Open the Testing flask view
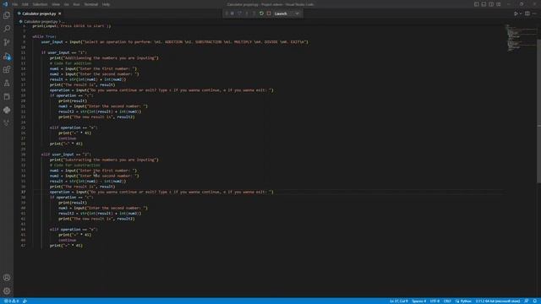 point(7,83)
